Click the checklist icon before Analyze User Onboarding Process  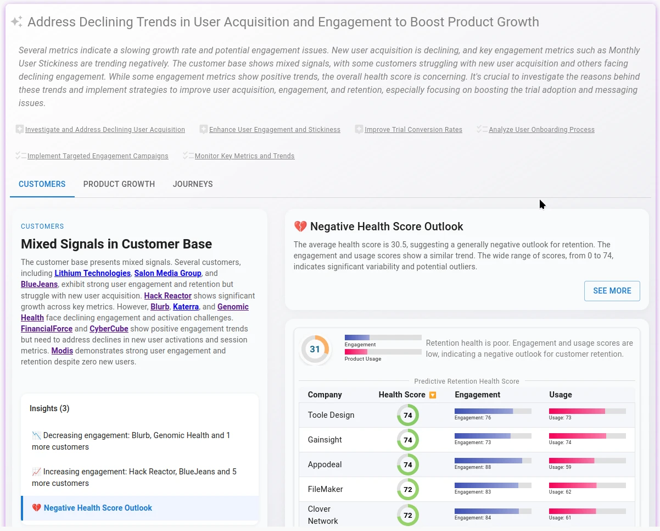[x=482, y=129]
